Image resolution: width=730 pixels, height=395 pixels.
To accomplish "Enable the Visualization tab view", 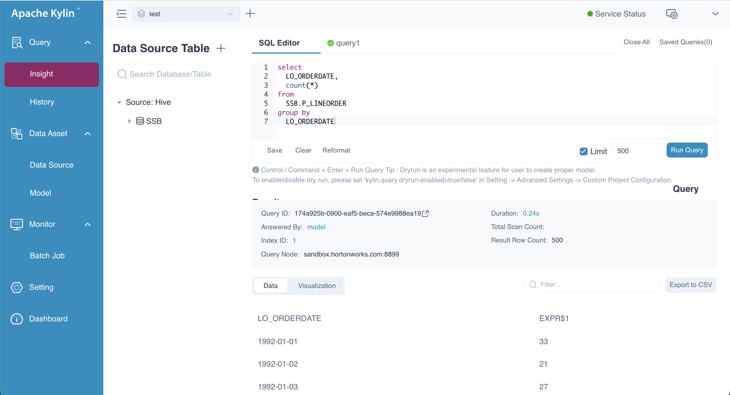I will (x=317, y=285).
